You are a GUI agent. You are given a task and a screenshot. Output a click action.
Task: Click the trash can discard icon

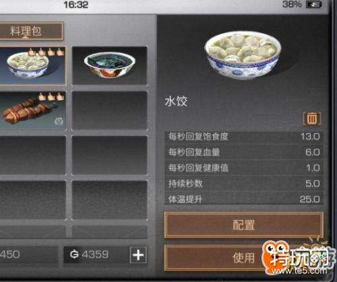click(x=312, y=118)
